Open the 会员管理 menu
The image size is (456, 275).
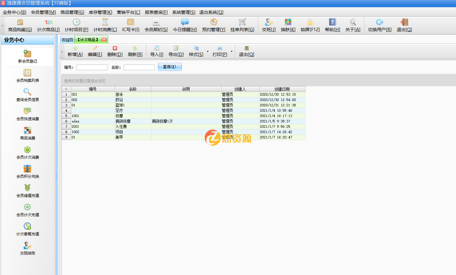[x=43, y=12]
